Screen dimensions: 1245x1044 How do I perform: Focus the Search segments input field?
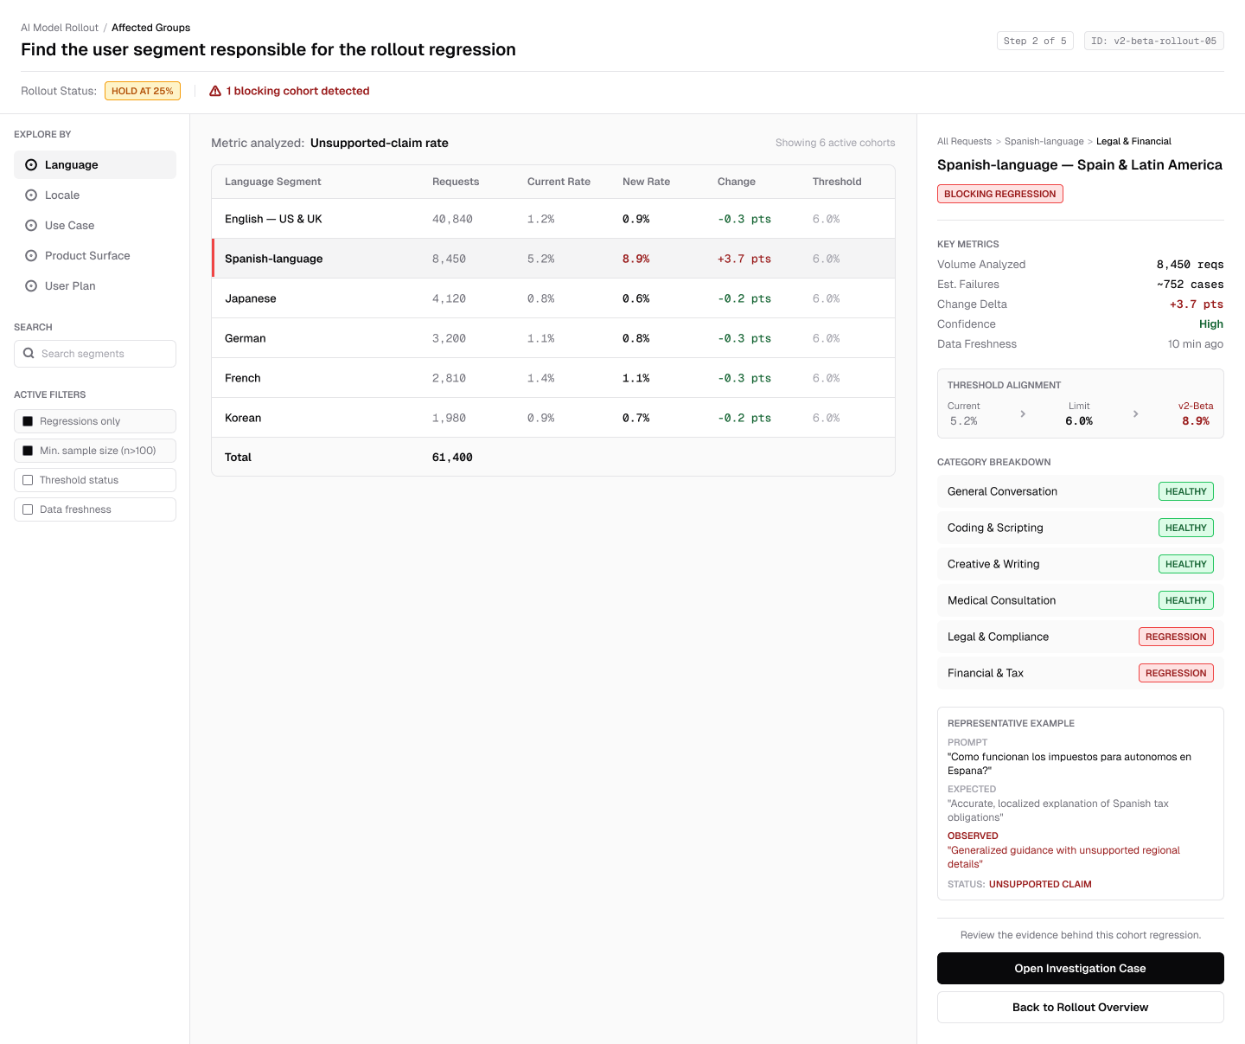tap(95, 354)
